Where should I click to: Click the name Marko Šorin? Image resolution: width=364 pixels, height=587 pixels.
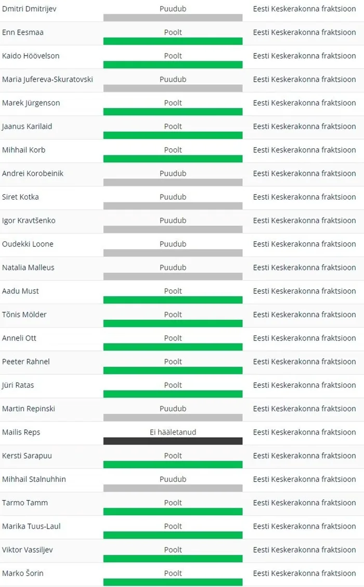click(x=23, y=573)
